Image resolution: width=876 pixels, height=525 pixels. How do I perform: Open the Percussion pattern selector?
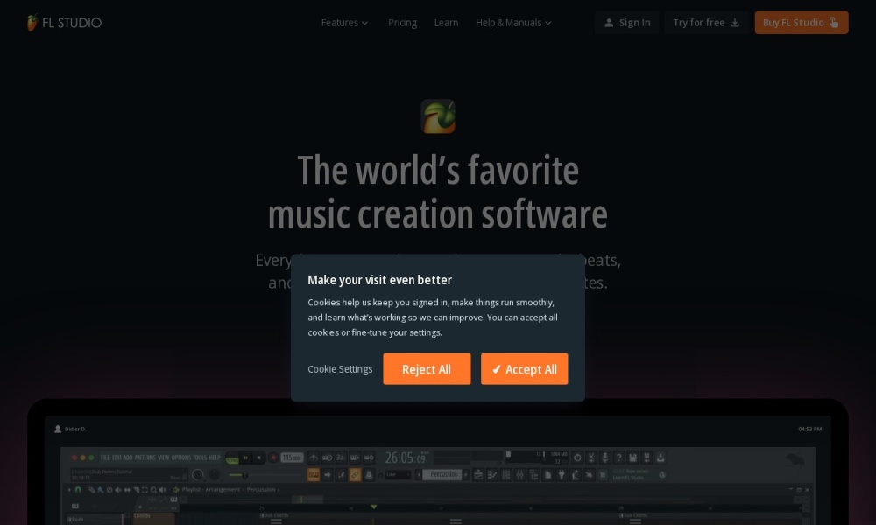pos(443,475)
